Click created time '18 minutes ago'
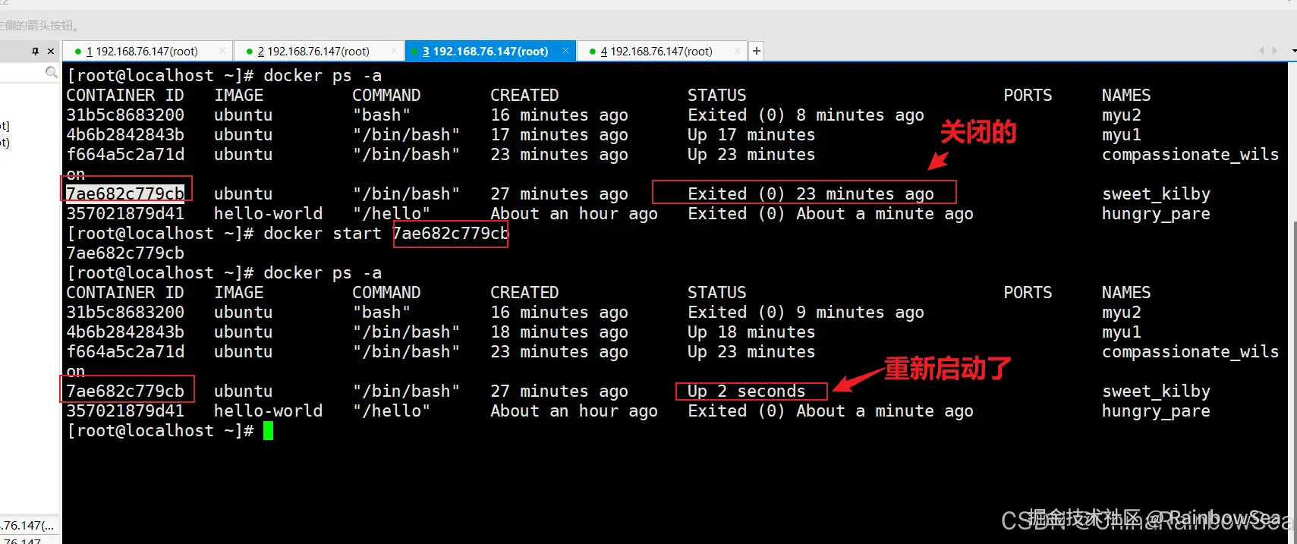This screenshot has width=1297, height=544. (559, 332)
